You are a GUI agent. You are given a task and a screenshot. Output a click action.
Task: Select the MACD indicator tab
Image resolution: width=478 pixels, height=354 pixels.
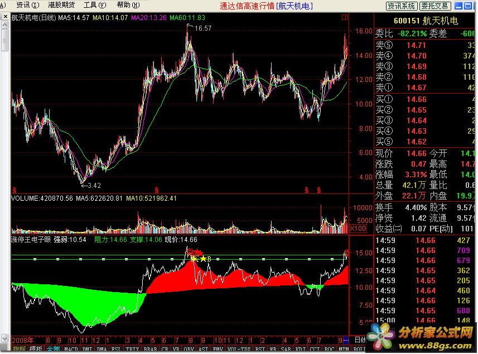(71, 349)
